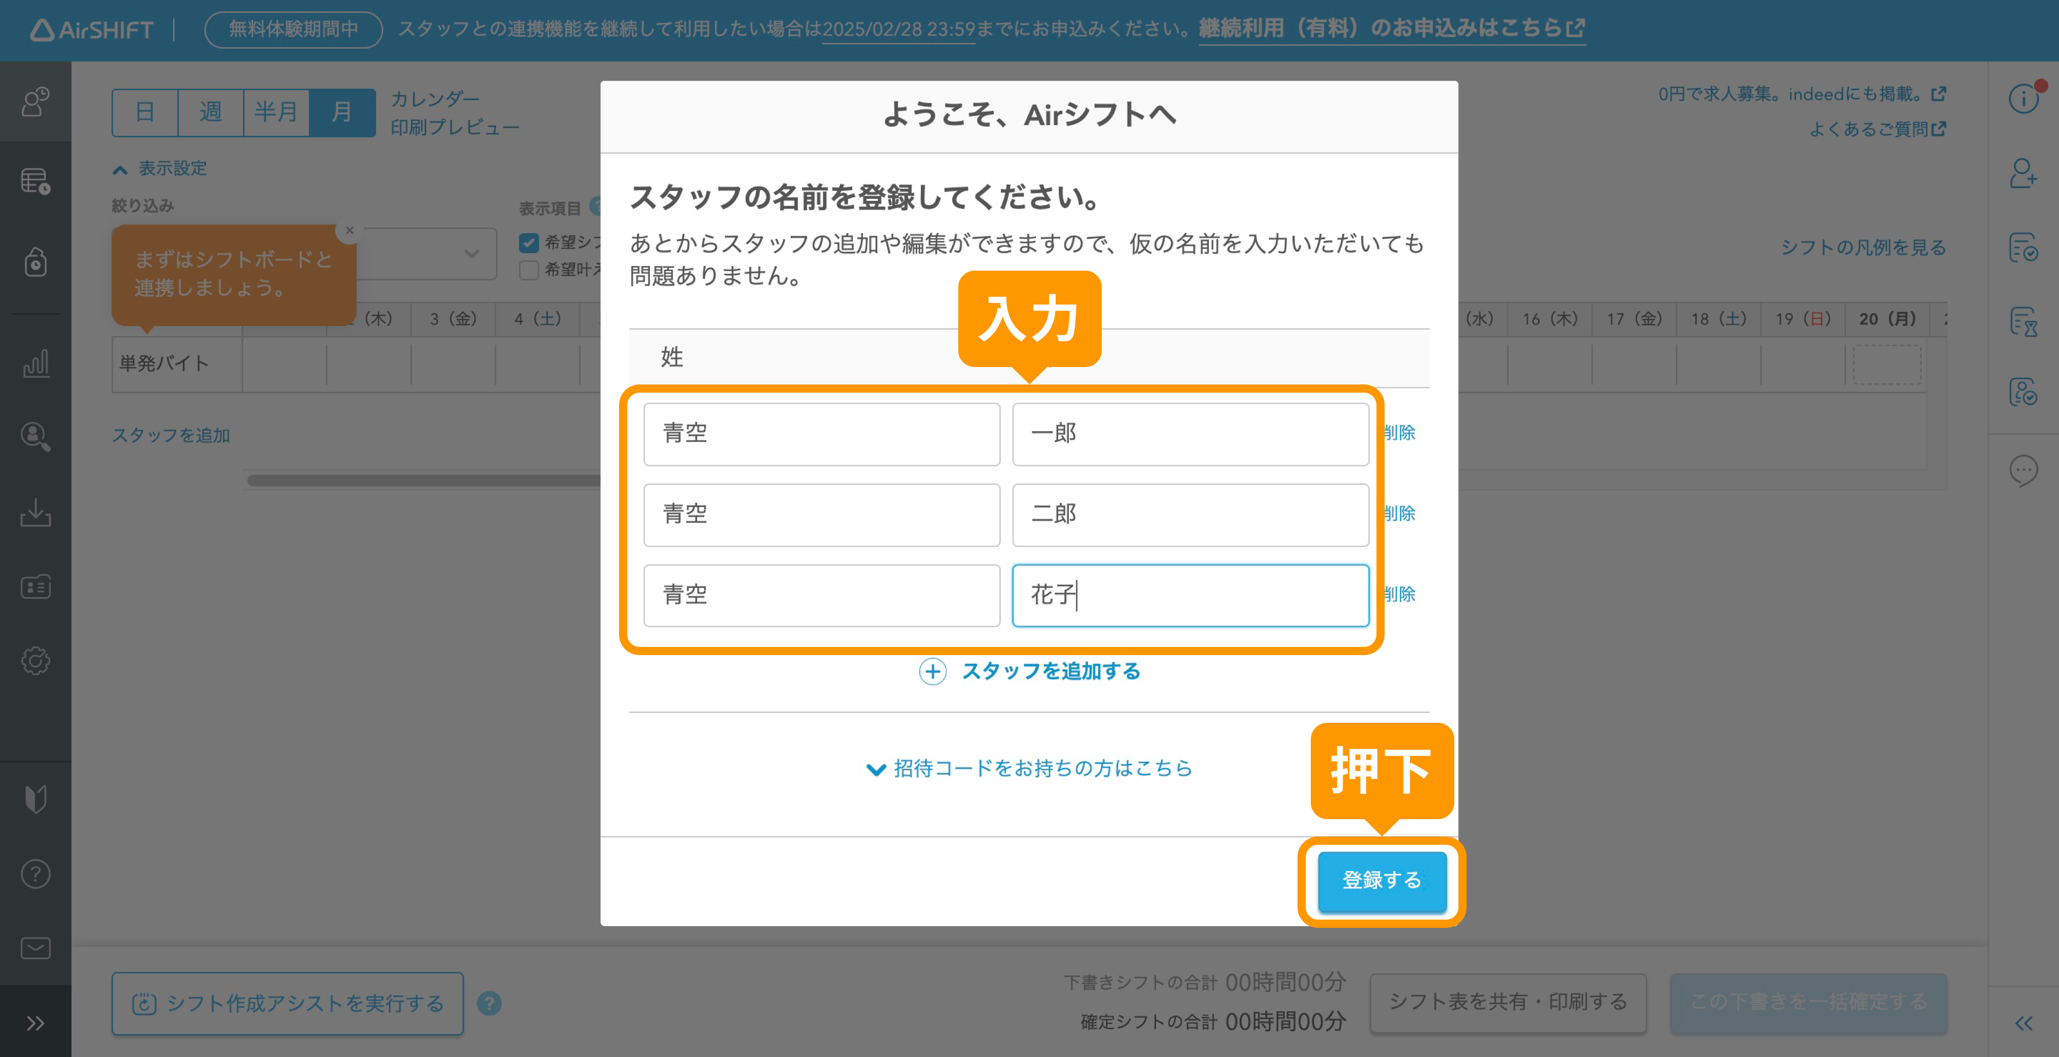
Task: Switch to the 週 view tab
Action: click(x=210, y=112)
